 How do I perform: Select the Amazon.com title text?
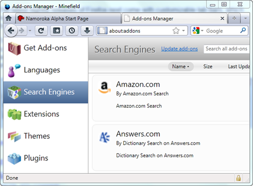[x=138, y=84]
